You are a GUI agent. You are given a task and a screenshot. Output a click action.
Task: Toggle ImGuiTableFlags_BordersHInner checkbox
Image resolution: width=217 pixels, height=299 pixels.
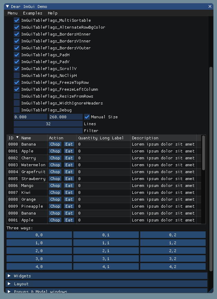[x=17, y=34]
